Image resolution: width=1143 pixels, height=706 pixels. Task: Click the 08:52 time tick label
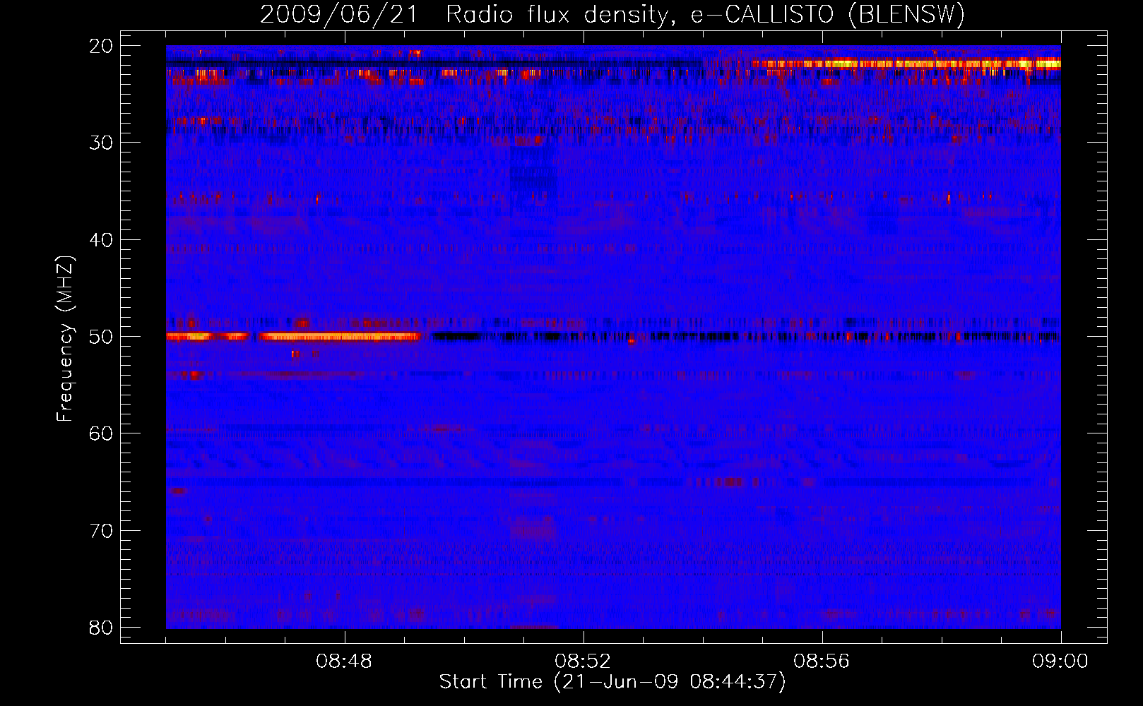point(583,662)
